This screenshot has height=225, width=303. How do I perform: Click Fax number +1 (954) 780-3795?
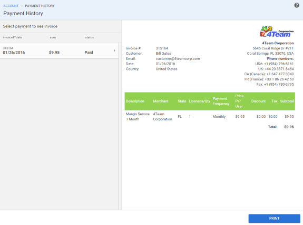click(x=275, y=85)
